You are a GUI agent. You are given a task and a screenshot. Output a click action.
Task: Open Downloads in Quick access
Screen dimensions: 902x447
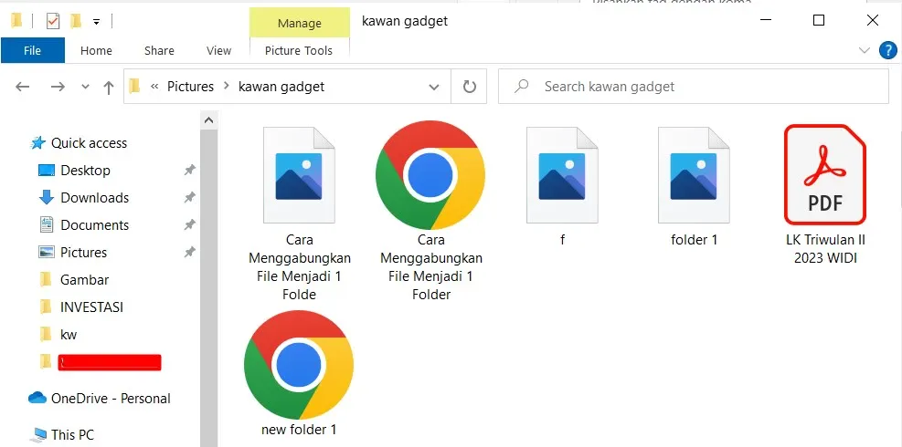tap(94, 198)
